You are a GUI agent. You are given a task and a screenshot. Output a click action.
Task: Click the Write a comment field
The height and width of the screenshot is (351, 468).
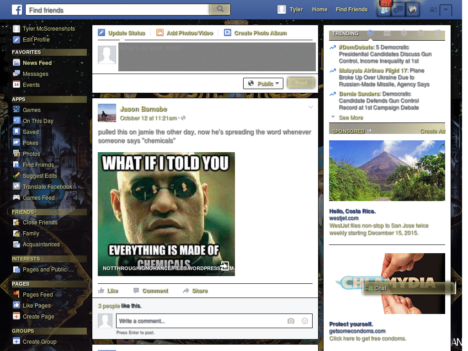(214, 321)
